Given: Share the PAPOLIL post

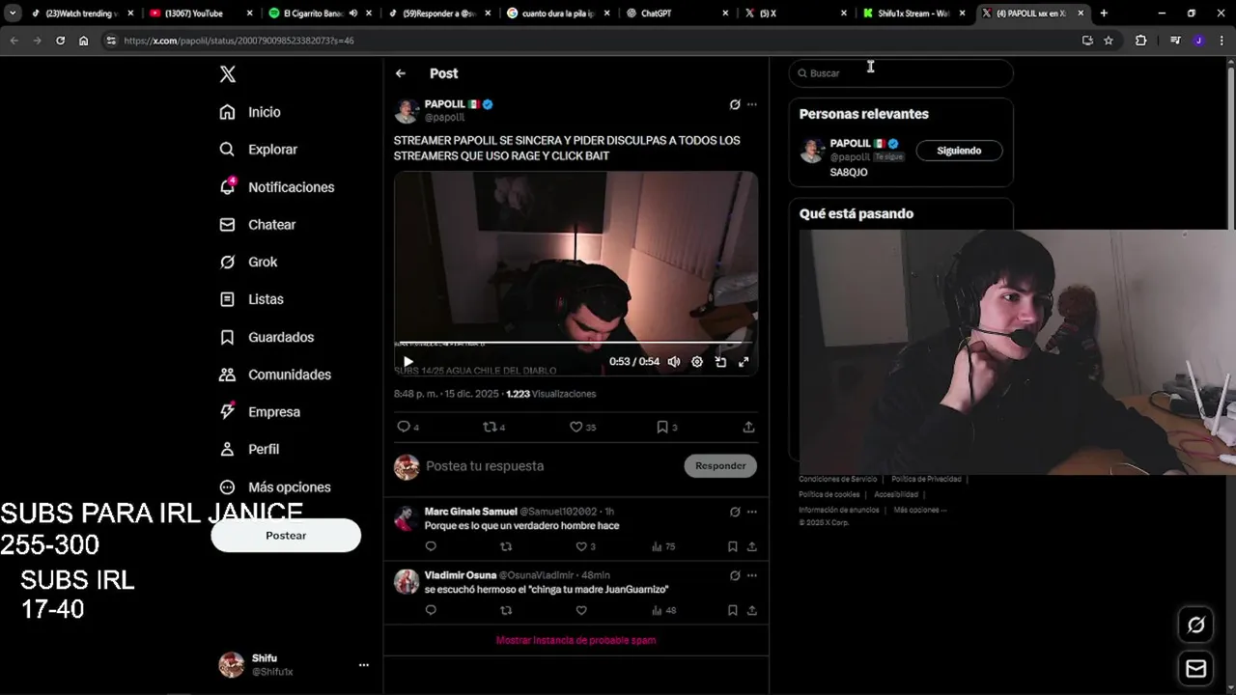Looking at the screenshot, I should point(748,427).
